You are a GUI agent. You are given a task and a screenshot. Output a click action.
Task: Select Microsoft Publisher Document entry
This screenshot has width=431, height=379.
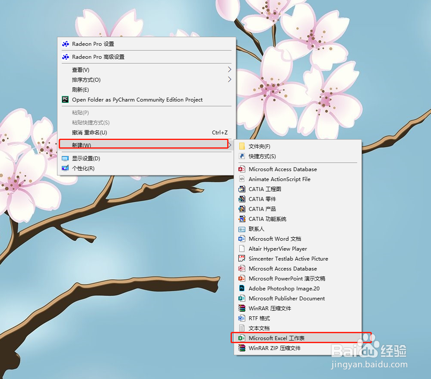coord(298,299)
